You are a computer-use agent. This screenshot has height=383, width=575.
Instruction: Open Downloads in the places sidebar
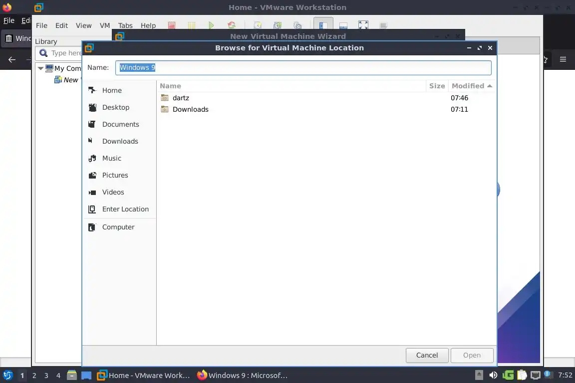click(x=120, y=141)
